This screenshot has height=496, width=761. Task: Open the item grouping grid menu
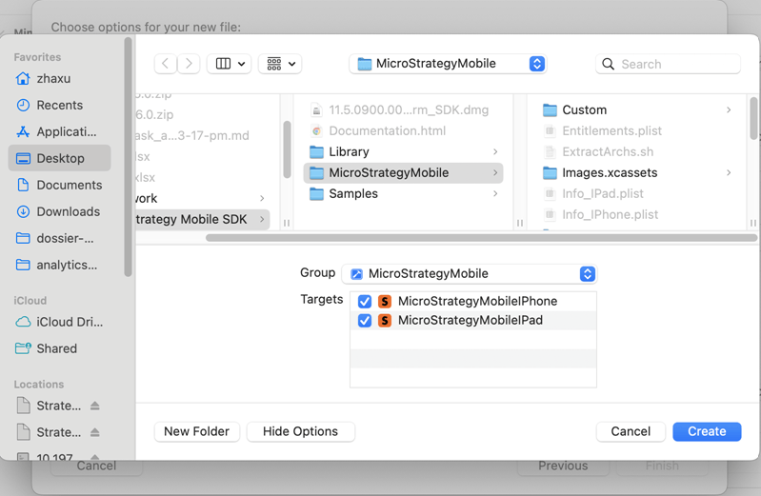point(280,64)
